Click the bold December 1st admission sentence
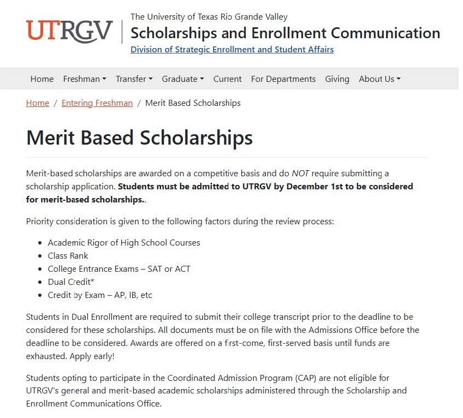Image resolution: width=463 pixels, height=418 pixels. 265,187
